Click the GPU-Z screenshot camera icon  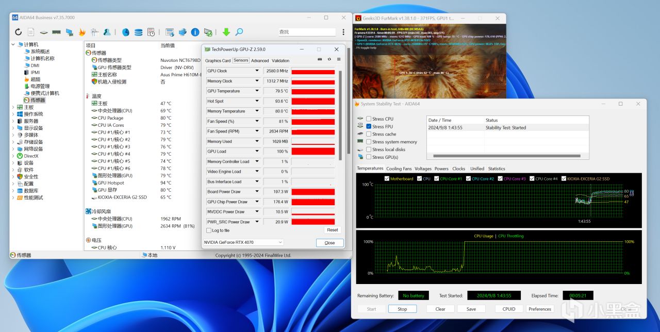(320, 59)
